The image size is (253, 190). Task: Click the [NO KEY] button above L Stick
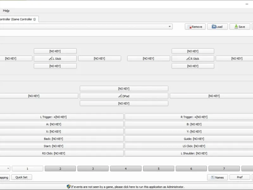coord(55,51)
